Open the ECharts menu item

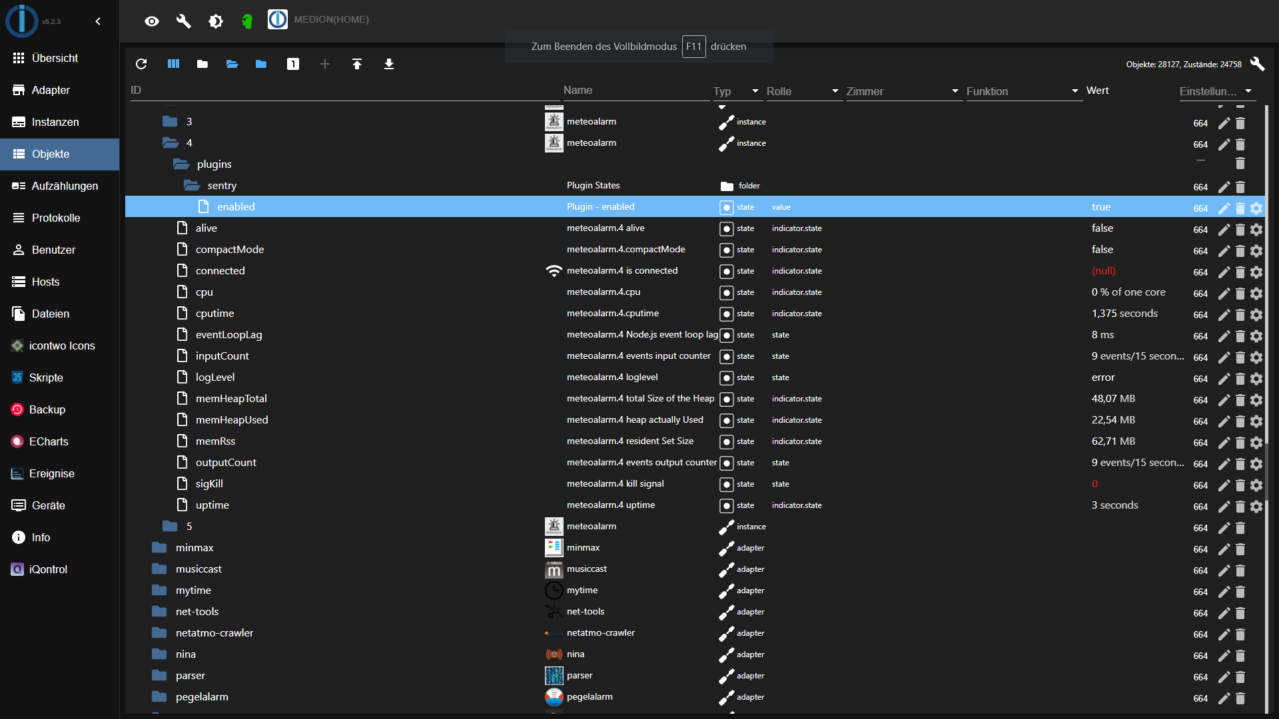[x=59, y=441]
